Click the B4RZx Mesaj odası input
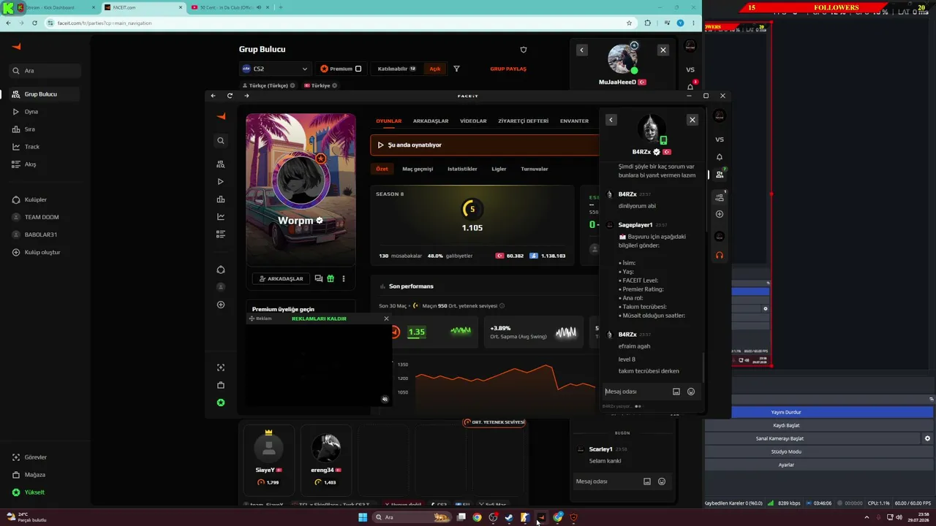Screen dimensions: 936x526 [x=635, y=392]
